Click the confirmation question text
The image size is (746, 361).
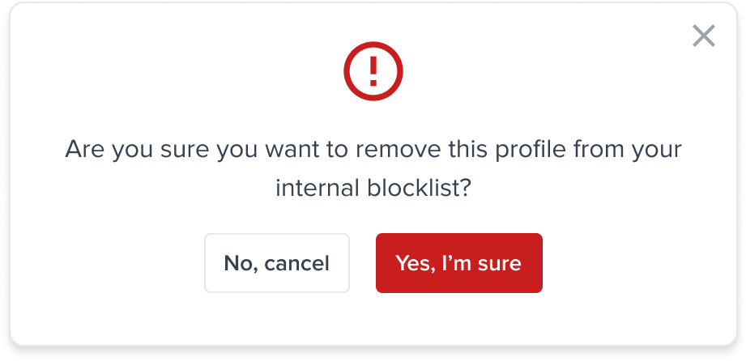[x=373, y=151]
